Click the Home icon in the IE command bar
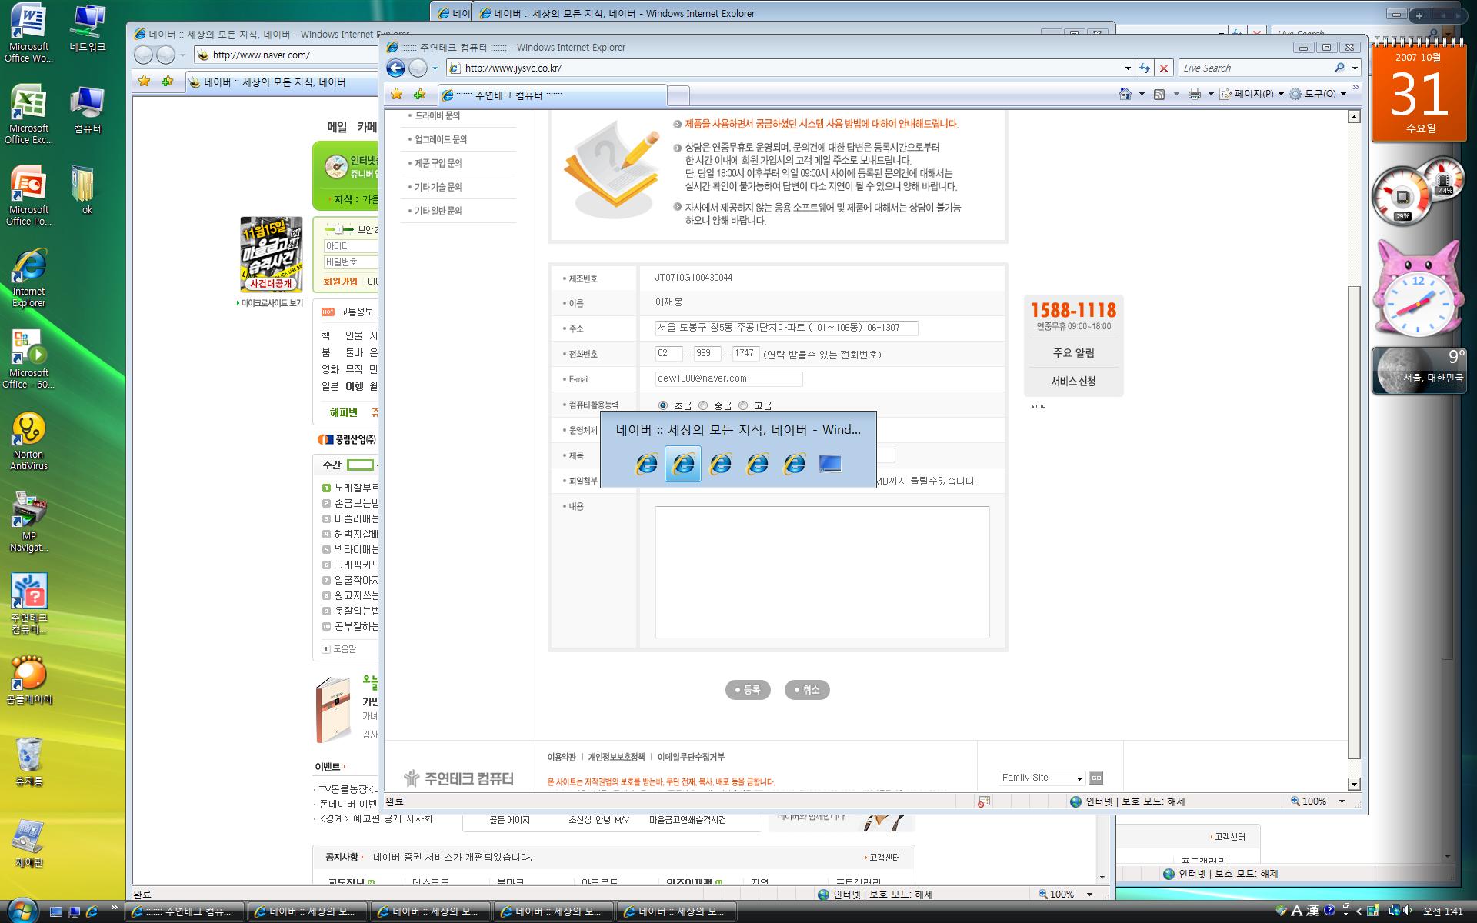The height and width of the screenshot is (923, 1477). (x=1125, y=94)
